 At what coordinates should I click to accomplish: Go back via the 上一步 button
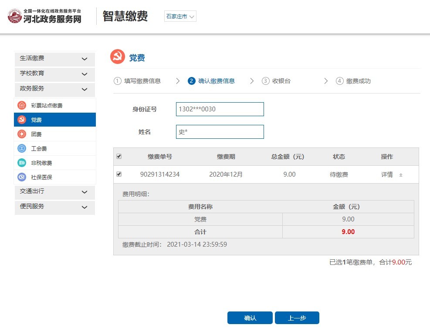pyautogui.click(x=297, y=318)
